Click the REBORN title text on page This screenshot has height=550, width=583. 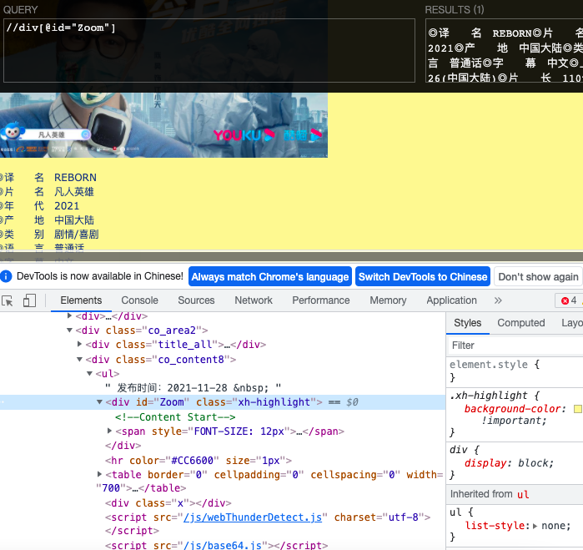click(x=75, y=177)
